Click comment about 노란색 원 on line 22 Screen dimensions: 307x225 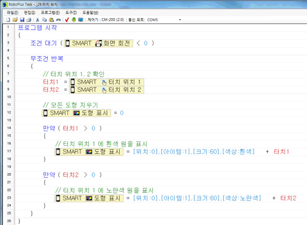[x=105, y=190]
